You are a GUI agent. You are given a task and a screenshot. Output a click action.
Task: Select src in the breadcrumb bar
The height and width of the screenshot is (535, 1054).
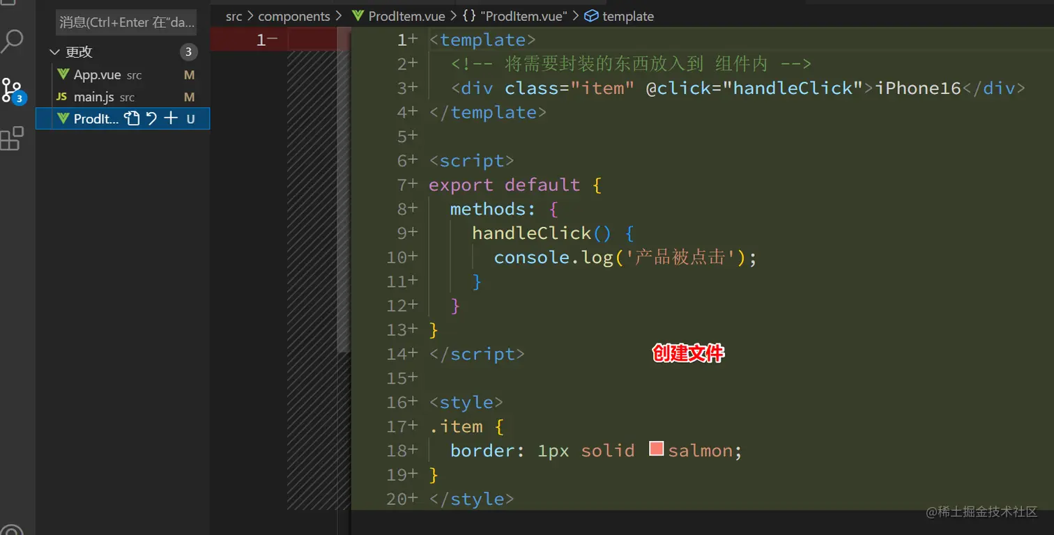click(234, 16)
